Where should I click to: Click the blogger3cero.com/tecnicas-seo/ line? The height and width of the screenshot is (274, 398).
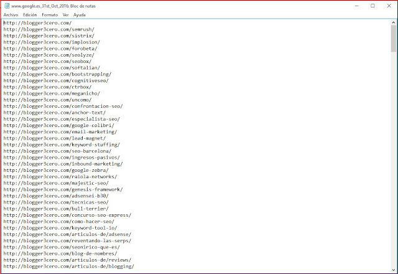(56, 202)
